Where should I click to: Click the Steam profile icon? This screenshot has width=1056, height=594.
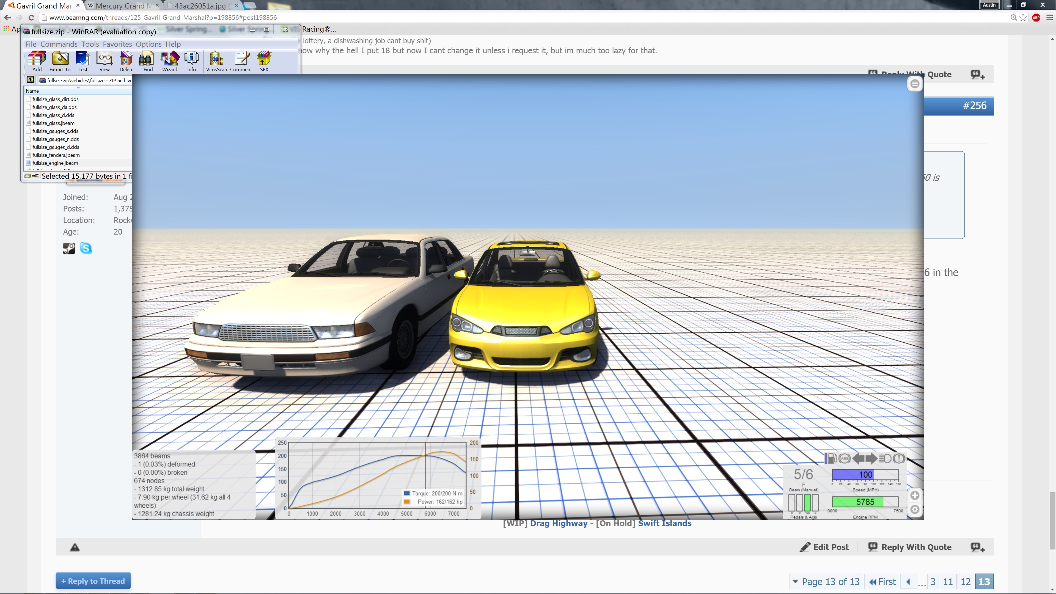69,248
